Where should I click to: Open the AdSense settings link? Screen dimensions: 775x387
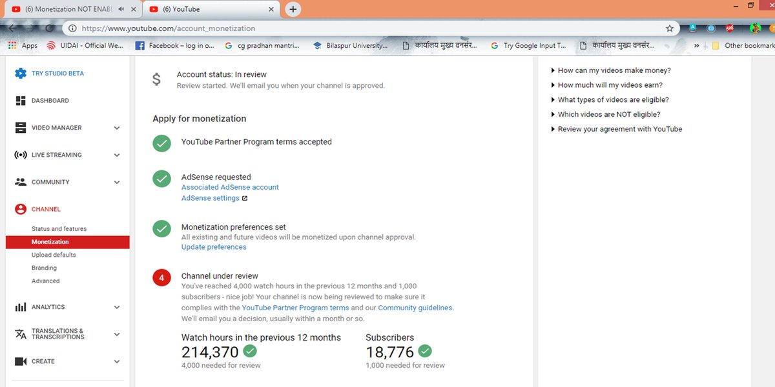(x=211, y=198)
